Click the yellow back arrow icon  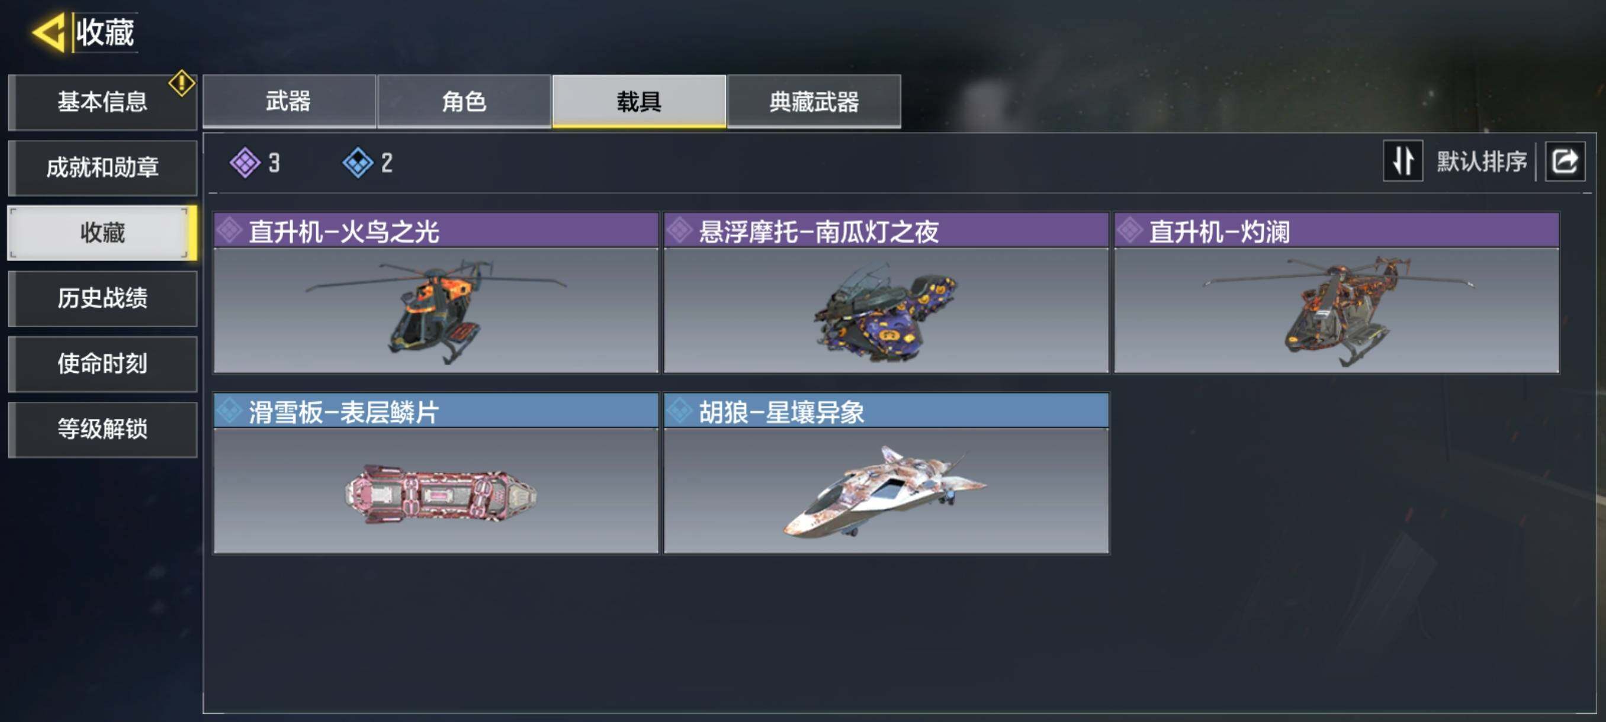[48, 33]
